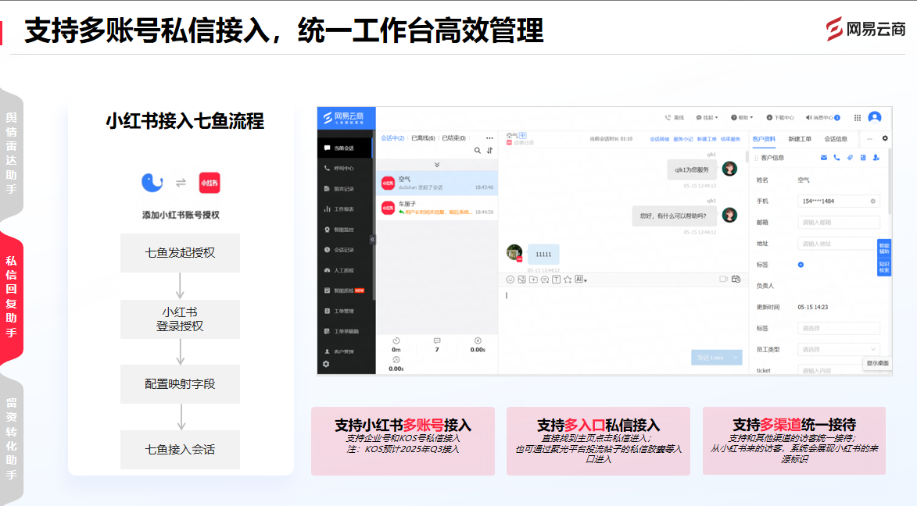Open 智能监控 in the sidebar
The width and height of the screenshot is (917, 506).
pyautogui.click(x=345, y=230)
